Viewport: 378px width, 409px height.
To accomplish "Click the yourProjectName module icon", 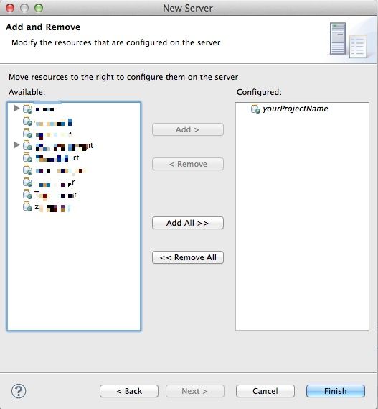I will [x=255, y=109].
